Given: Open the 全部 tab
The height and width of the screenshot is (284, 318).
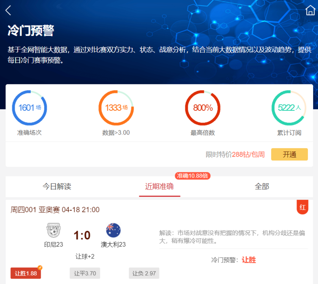Looking at the screenshot, I should click(262, 186).
